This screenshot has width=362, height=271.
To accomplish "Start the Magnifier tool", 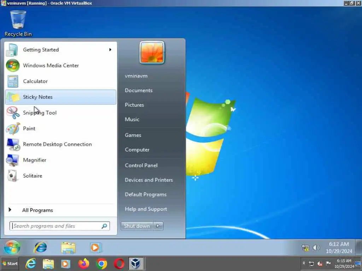I will [x=60, y=160].
